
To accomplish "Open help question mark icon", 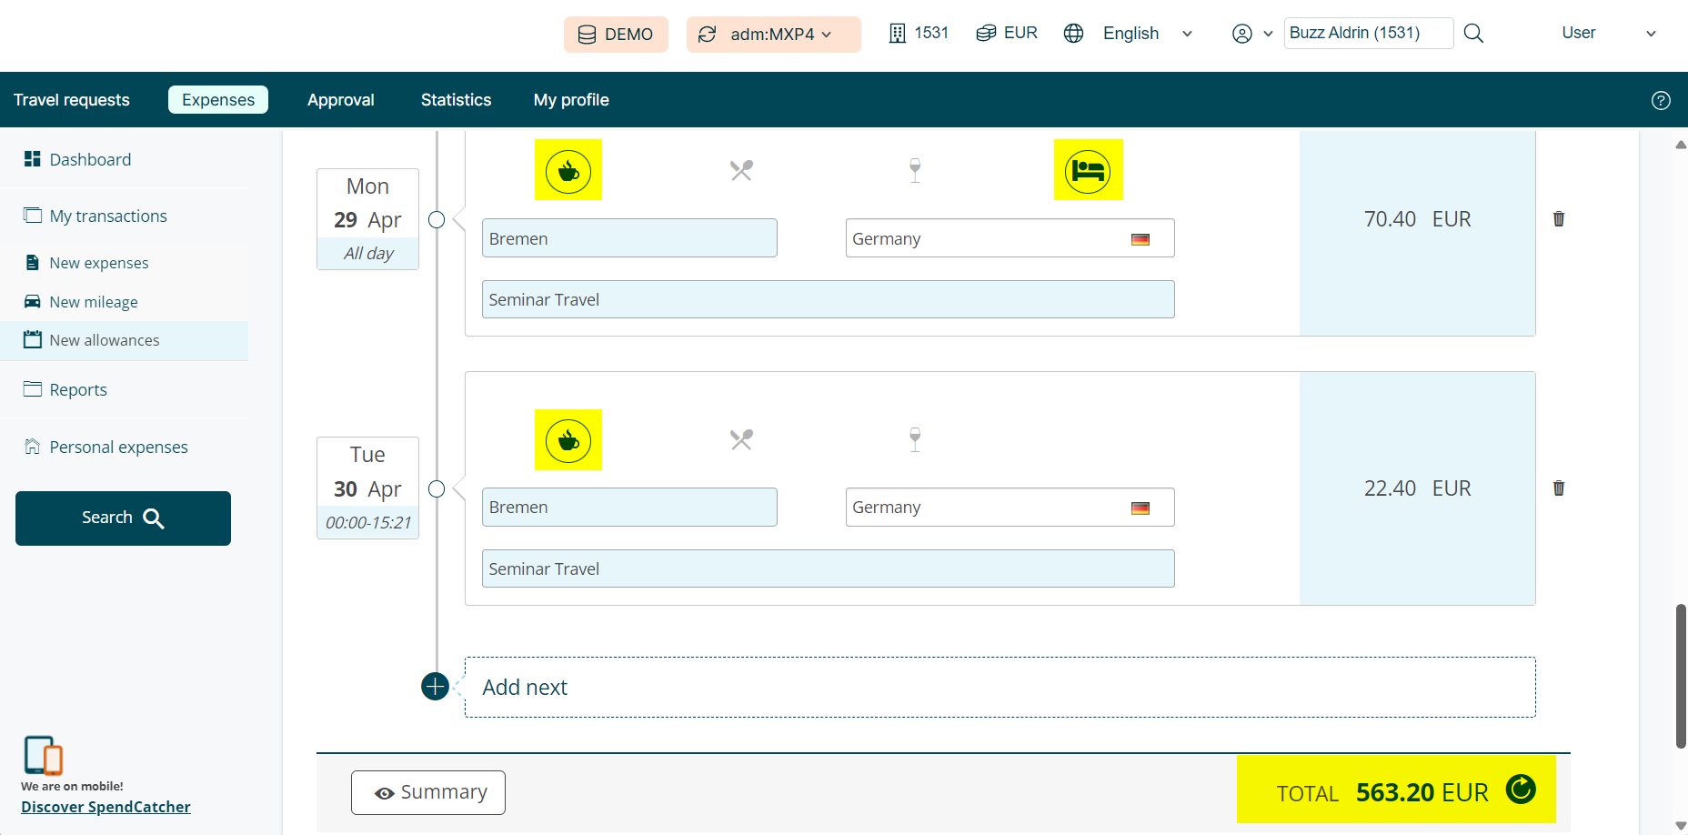I will click(1660, 100).
